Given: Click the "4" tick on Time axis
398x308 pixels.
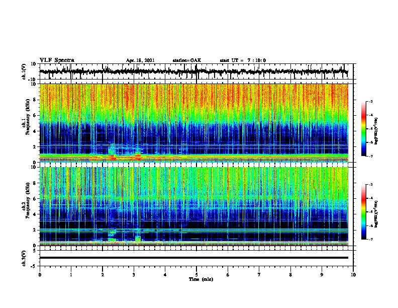Looking at the screenshot, I should (165, 275).
